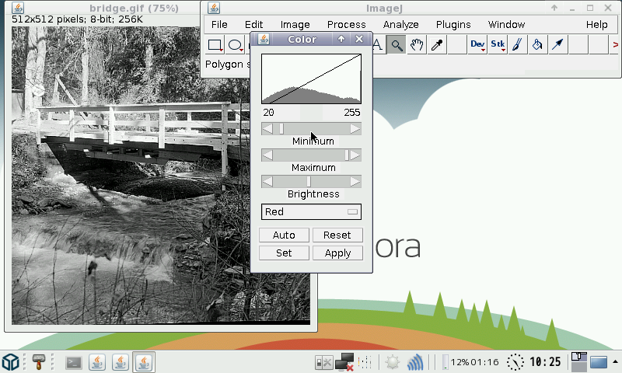
Task: Open the terminal from the taskbar
Action: 74,362
